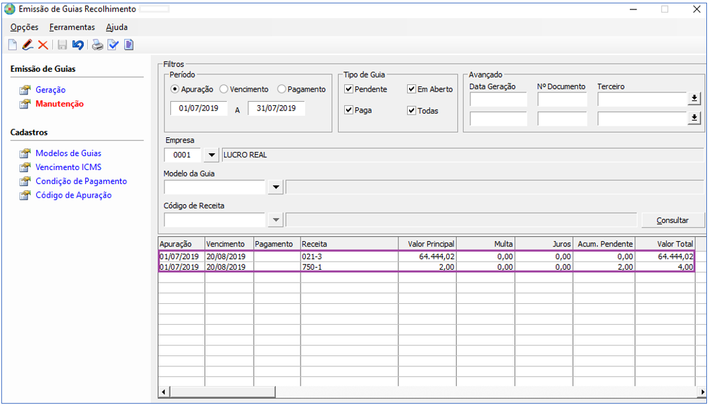Open the Empresa dropdown arrow
This screenshot has width=709, height=405.
tap(211, 155)
